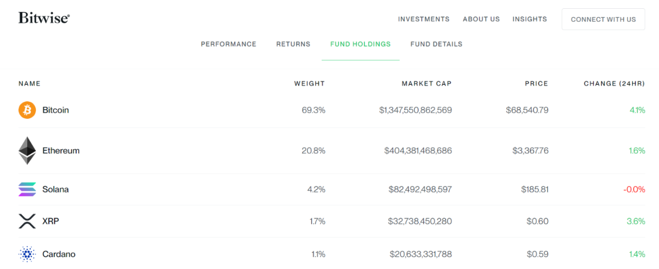This screenshot has width=659, height=269.
Task: Click the Solana gradient icon
Action: point(27,189)
